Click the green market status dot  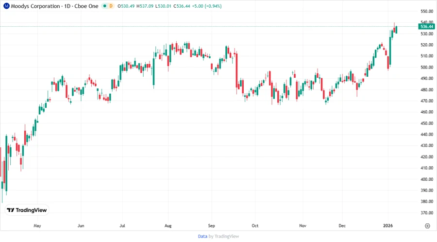[105, 6]
